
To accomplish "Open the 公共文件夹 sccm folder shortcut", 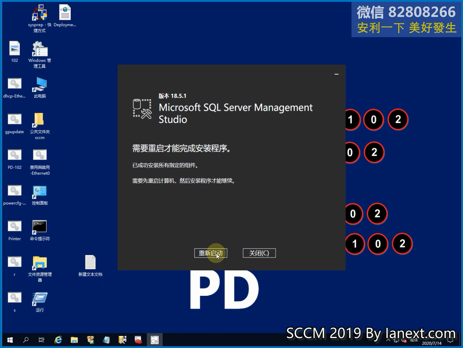I will [40, 126].
